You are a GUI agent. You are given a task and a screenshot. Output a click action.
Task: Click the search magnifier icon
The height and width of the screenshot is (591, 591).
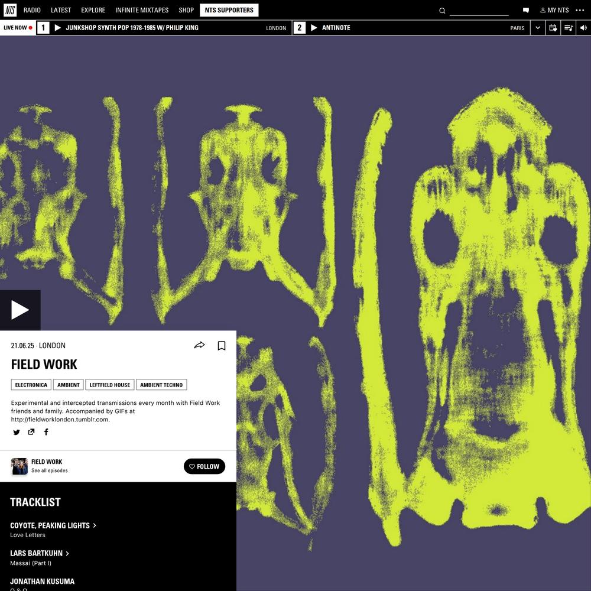coord(442,11)
